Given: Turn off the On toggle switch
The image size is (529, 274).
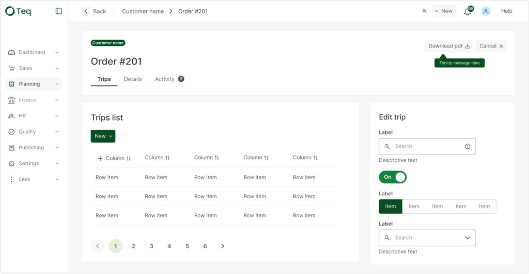Looking at the screenshot, I should (393, 177).
